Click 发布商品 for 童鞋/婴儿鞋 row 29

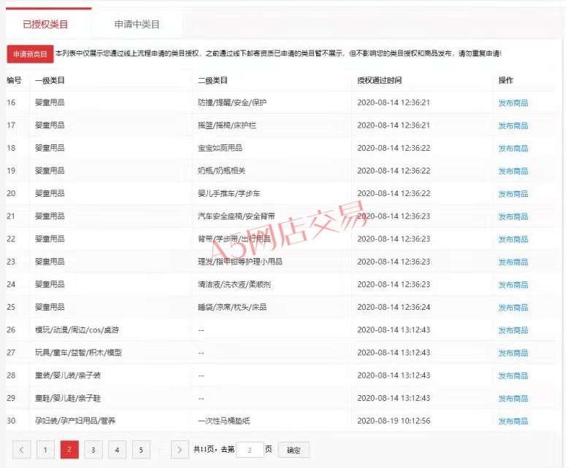coord(513,399)
